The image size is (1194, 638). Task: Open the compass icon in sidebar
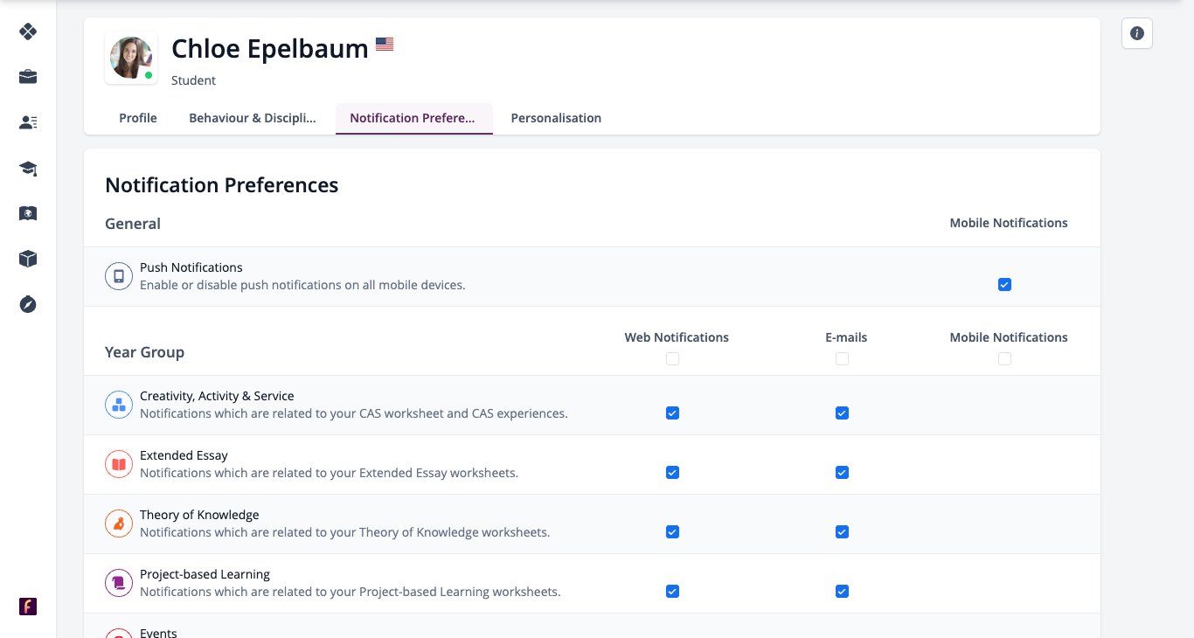point(28,304)
